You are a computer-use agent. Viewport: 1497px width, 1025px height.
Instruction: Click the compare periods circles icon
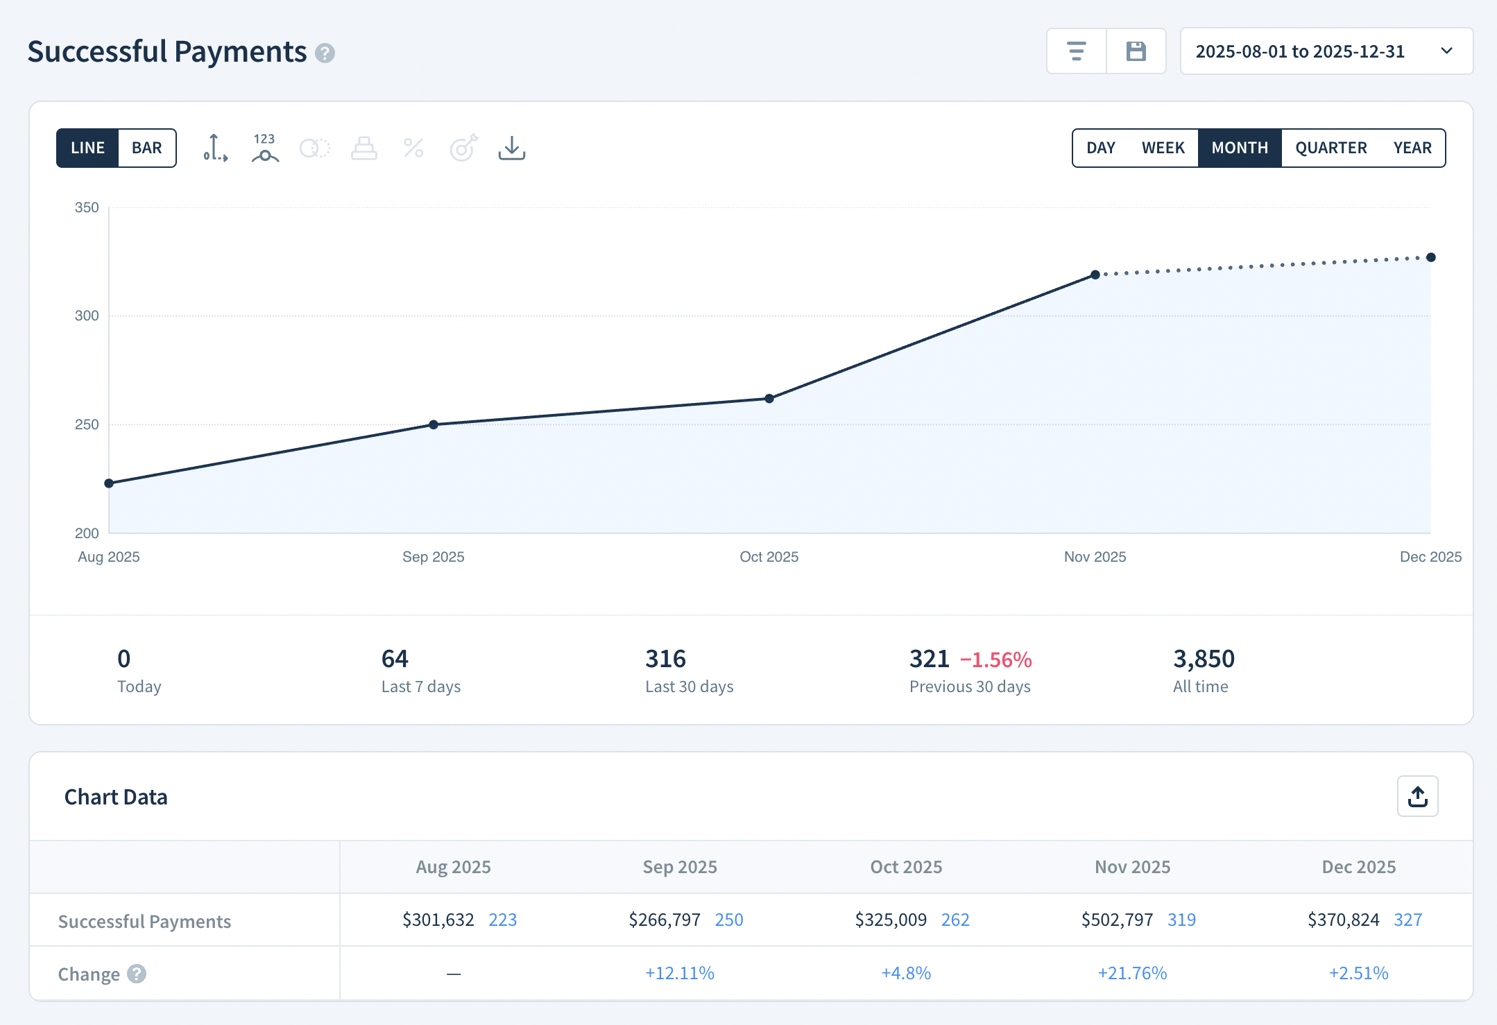[x=314, y=148]
